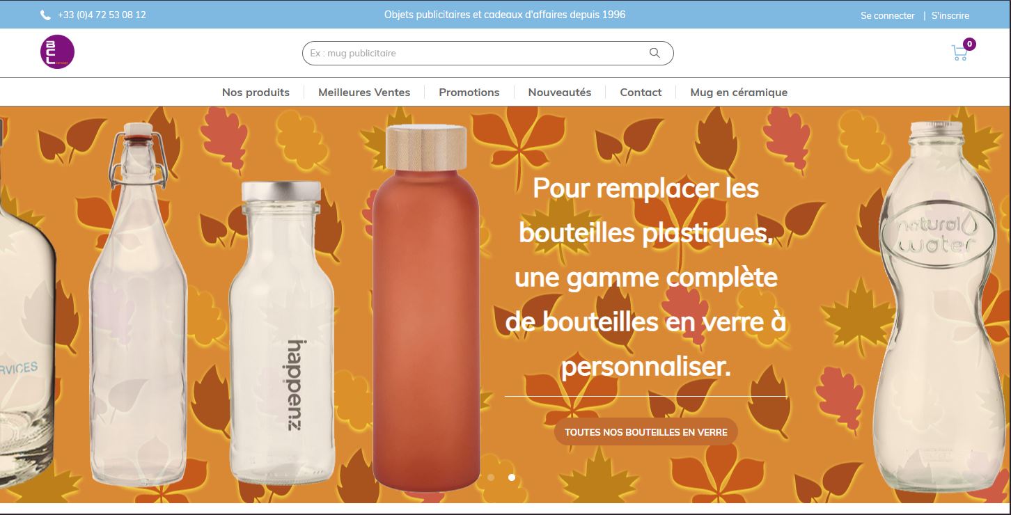Go to the Promotions page

point(469,92)
